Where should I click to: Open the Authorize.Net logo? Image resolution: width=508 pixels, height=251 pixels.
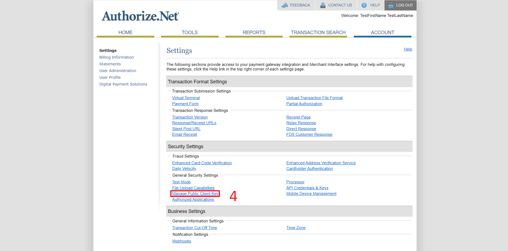tap(140, 16)
